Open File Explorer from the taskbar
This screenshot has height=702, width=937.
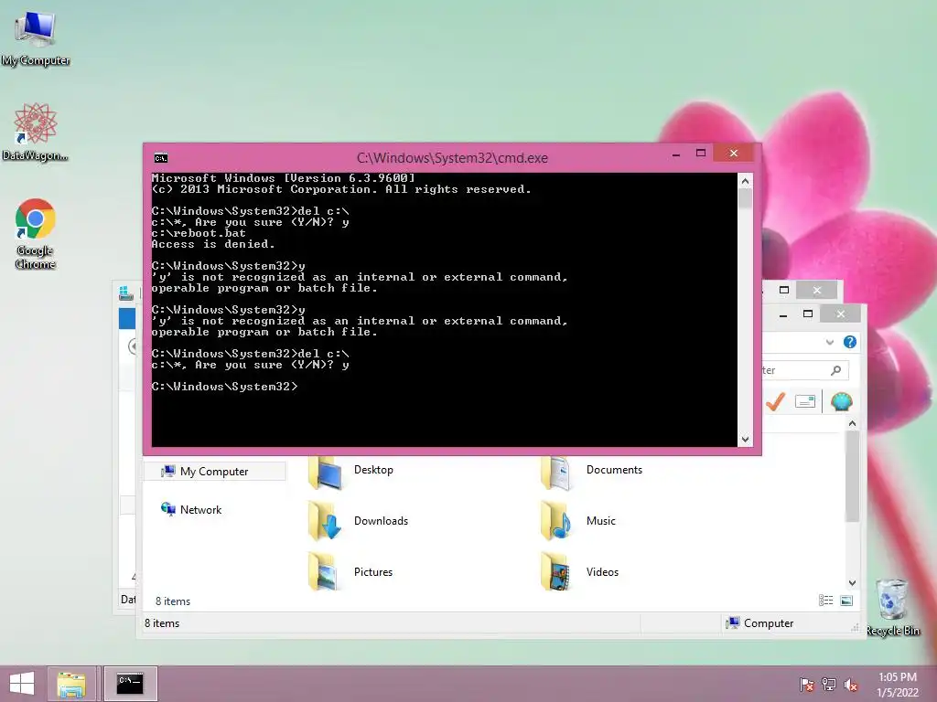click(71, 684)
